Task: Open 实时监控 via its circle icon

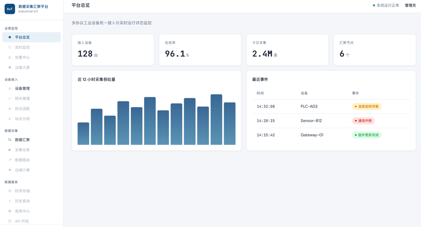Action: [9, 47]
